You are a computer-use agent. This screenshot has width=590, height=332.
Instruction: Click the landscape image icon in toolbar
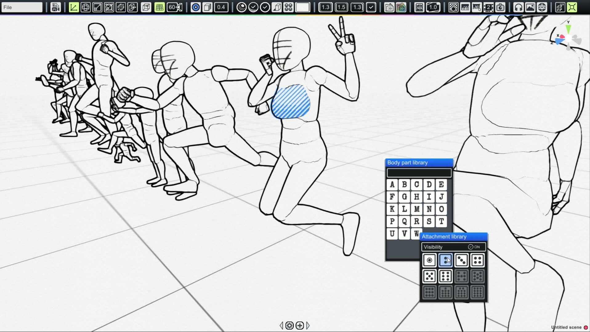530,7
